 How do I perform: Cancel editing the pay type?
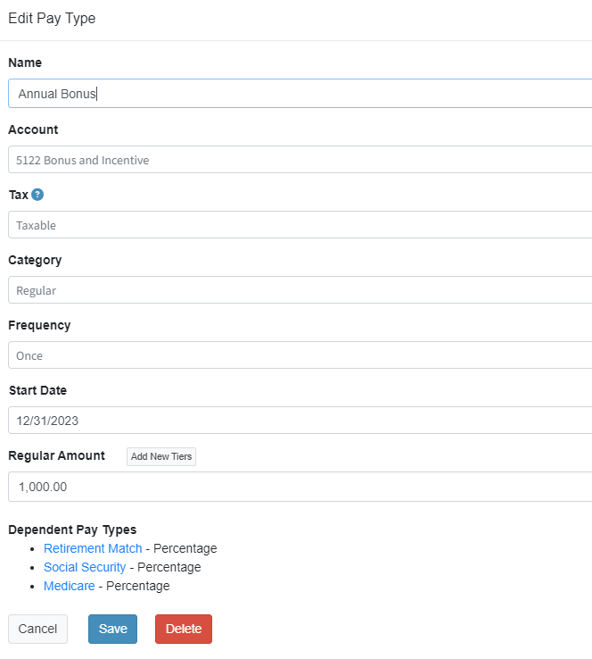(x=37, y=629)
